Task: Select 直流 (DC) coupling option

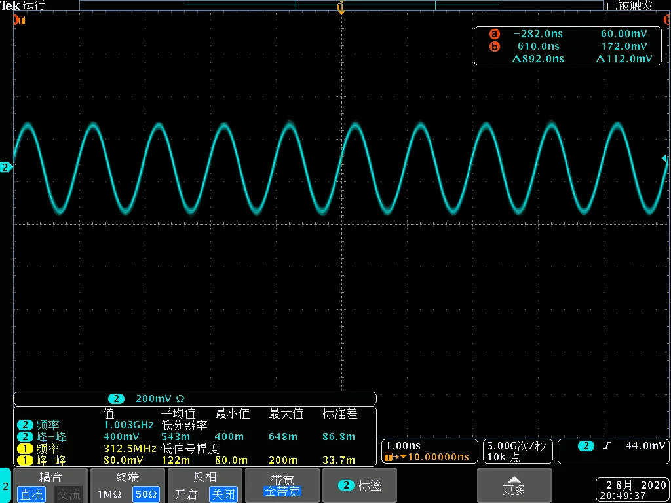Action: click(31, 494)
